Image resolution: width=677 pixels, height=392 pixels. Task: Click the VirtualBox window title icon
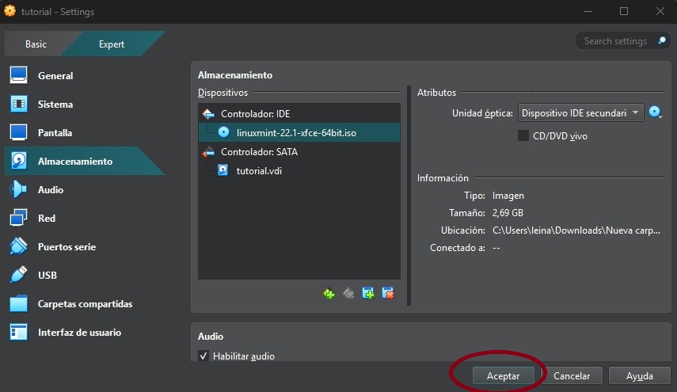point(10,11)
